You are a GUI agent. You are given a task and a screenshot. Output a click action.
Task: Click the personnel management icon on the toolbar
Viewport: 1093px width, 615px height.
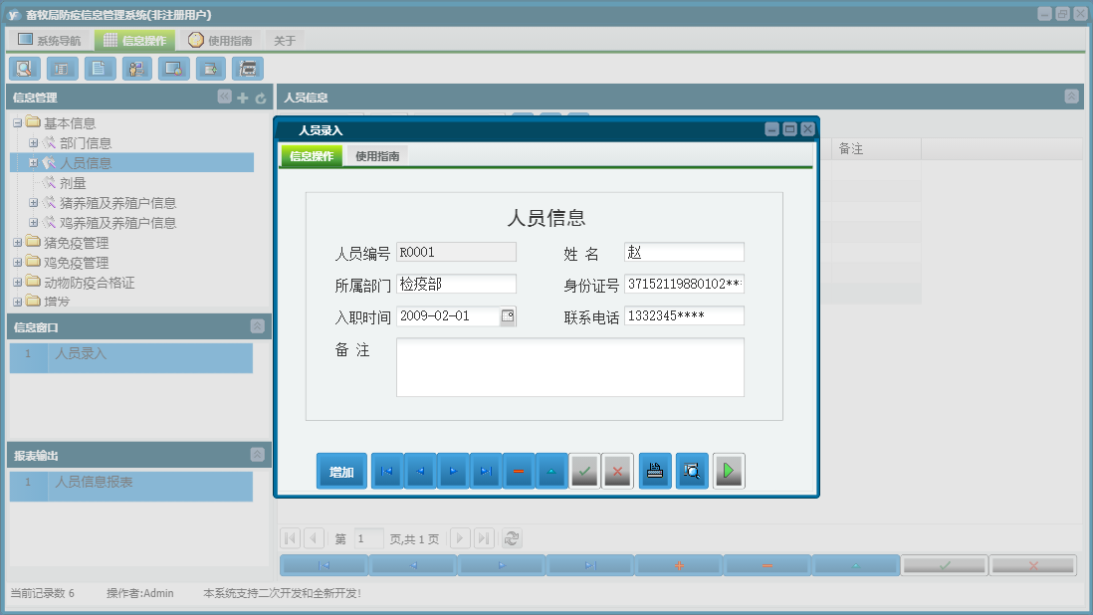click(x=136, y=69)
